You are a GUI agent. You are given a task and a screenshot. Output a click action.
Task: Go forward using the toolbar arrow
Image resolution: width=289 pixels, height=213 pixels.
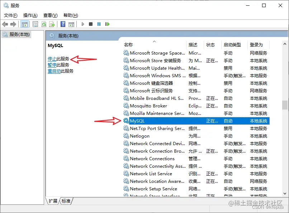coord(13,24)
